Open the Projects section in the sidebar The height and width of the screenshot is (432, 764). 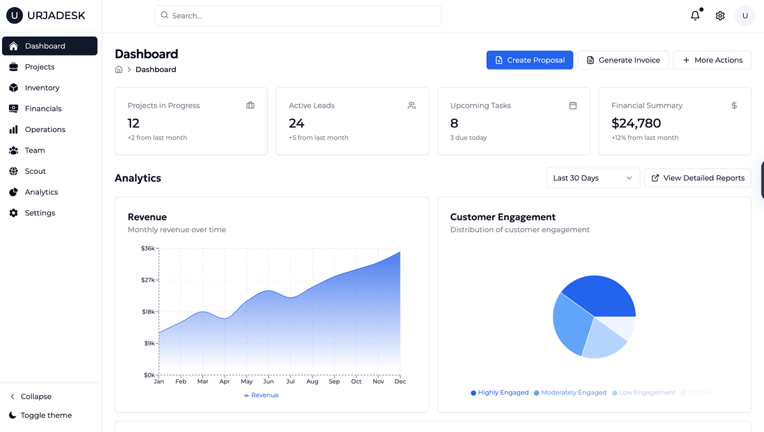click(40, 66)
